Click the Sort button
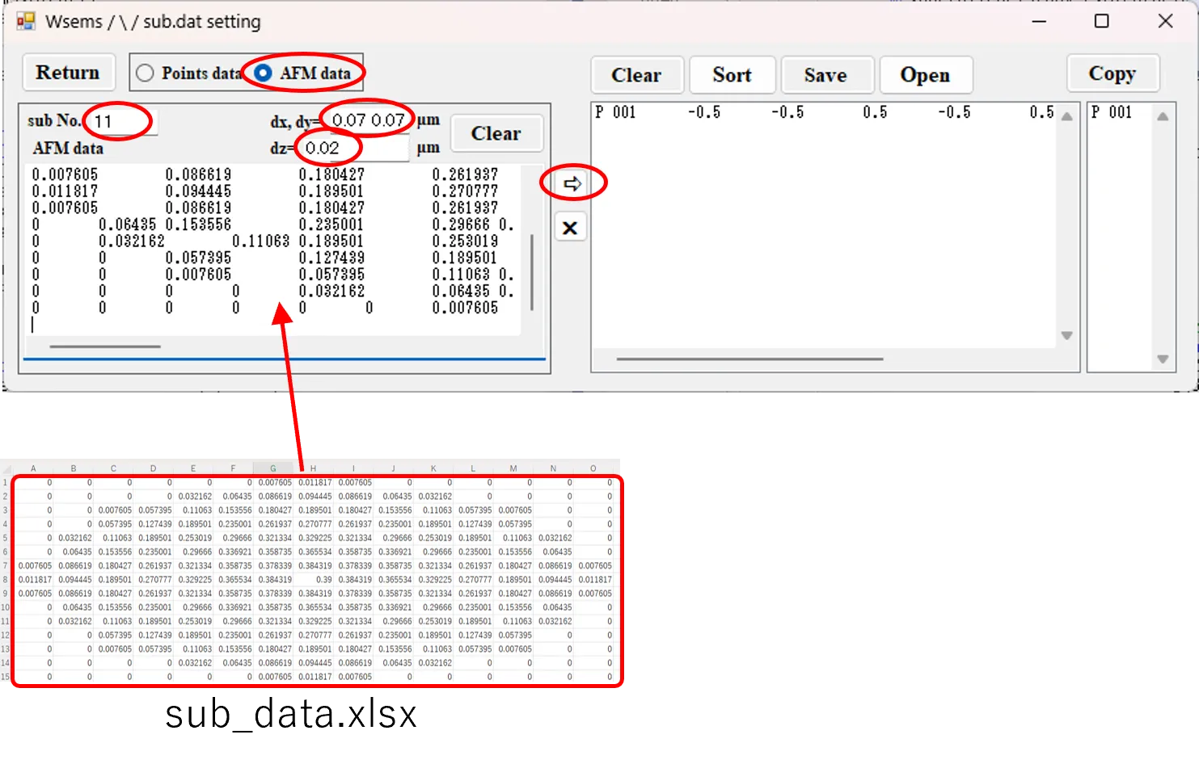This screenshot has height=764, width=1199. pos(732,75)
